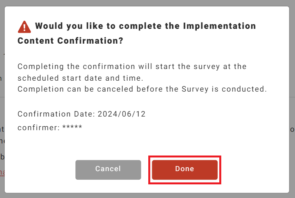Screen dimensions: 295x198
Task: Click the "confirmer:" label
Action: pyautogui.click(x=39, y=127)
